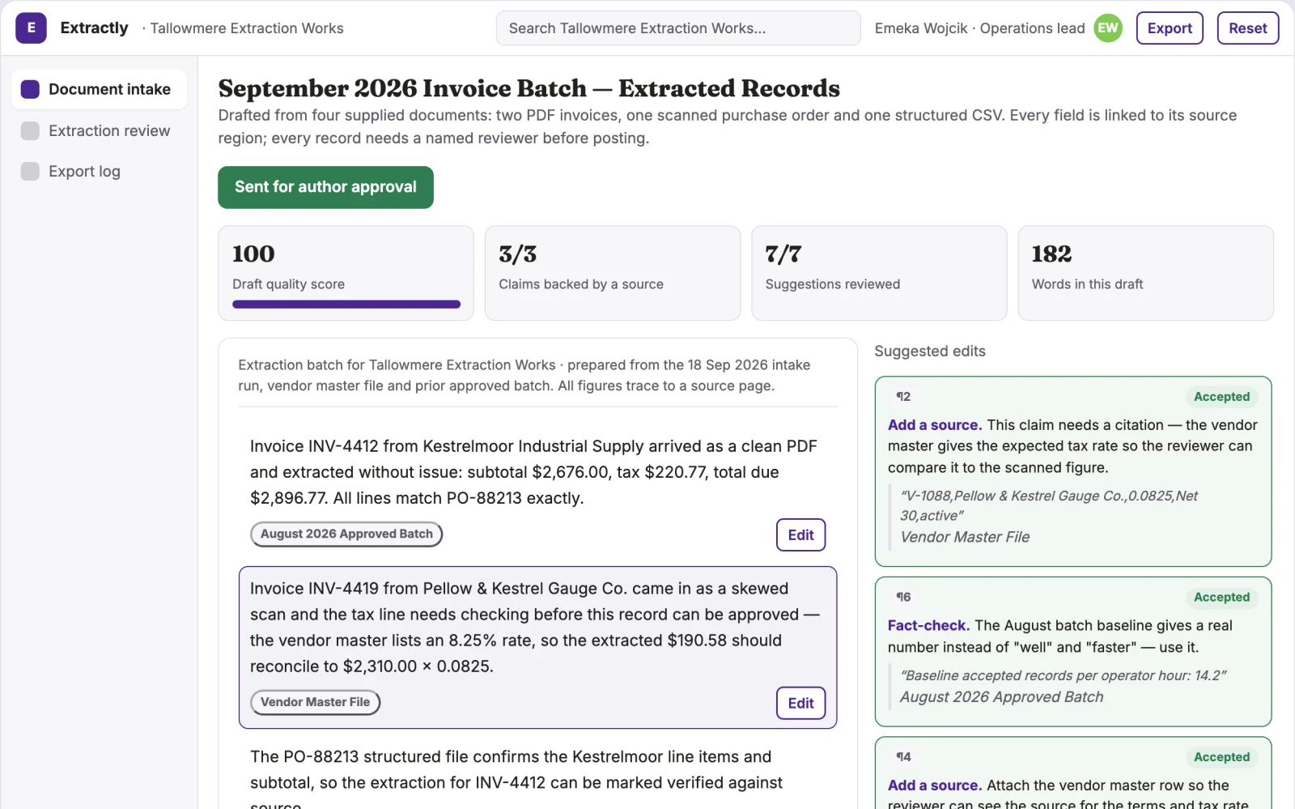
Task: Click the Export button in header
Action: [x=1170, y=28]
